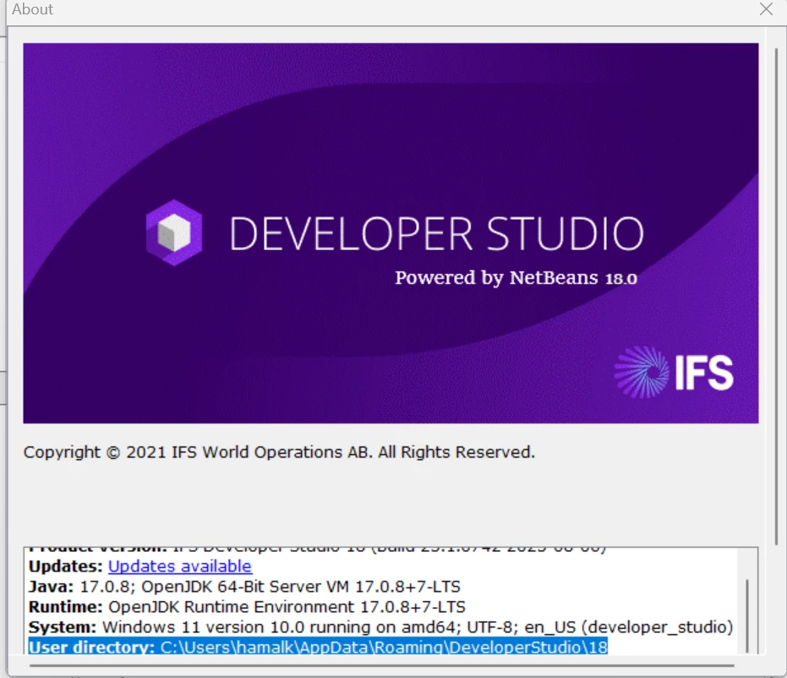Click the horizontal scrollbar at dialog bottom

point(381,666)
